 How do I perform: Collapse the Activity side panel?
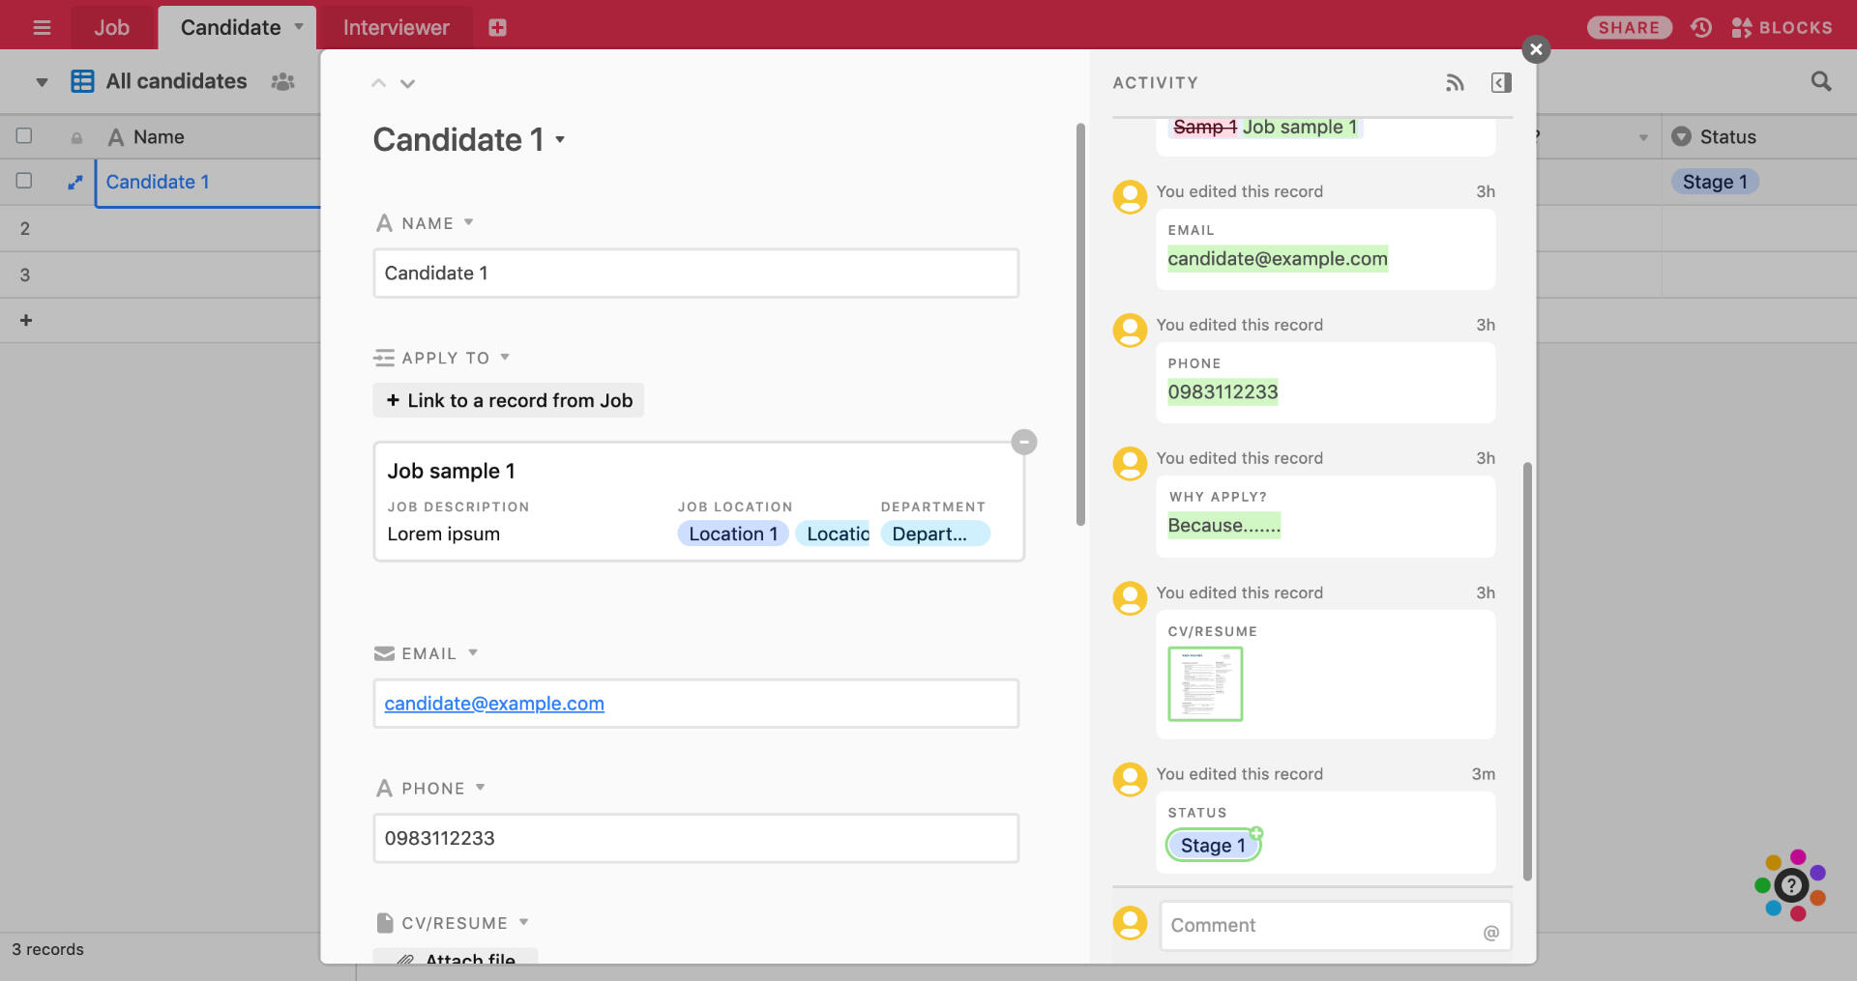pos(1500,83)
